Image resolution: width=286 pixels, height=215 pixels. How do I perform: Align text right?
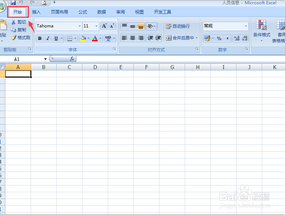(141, 38)
